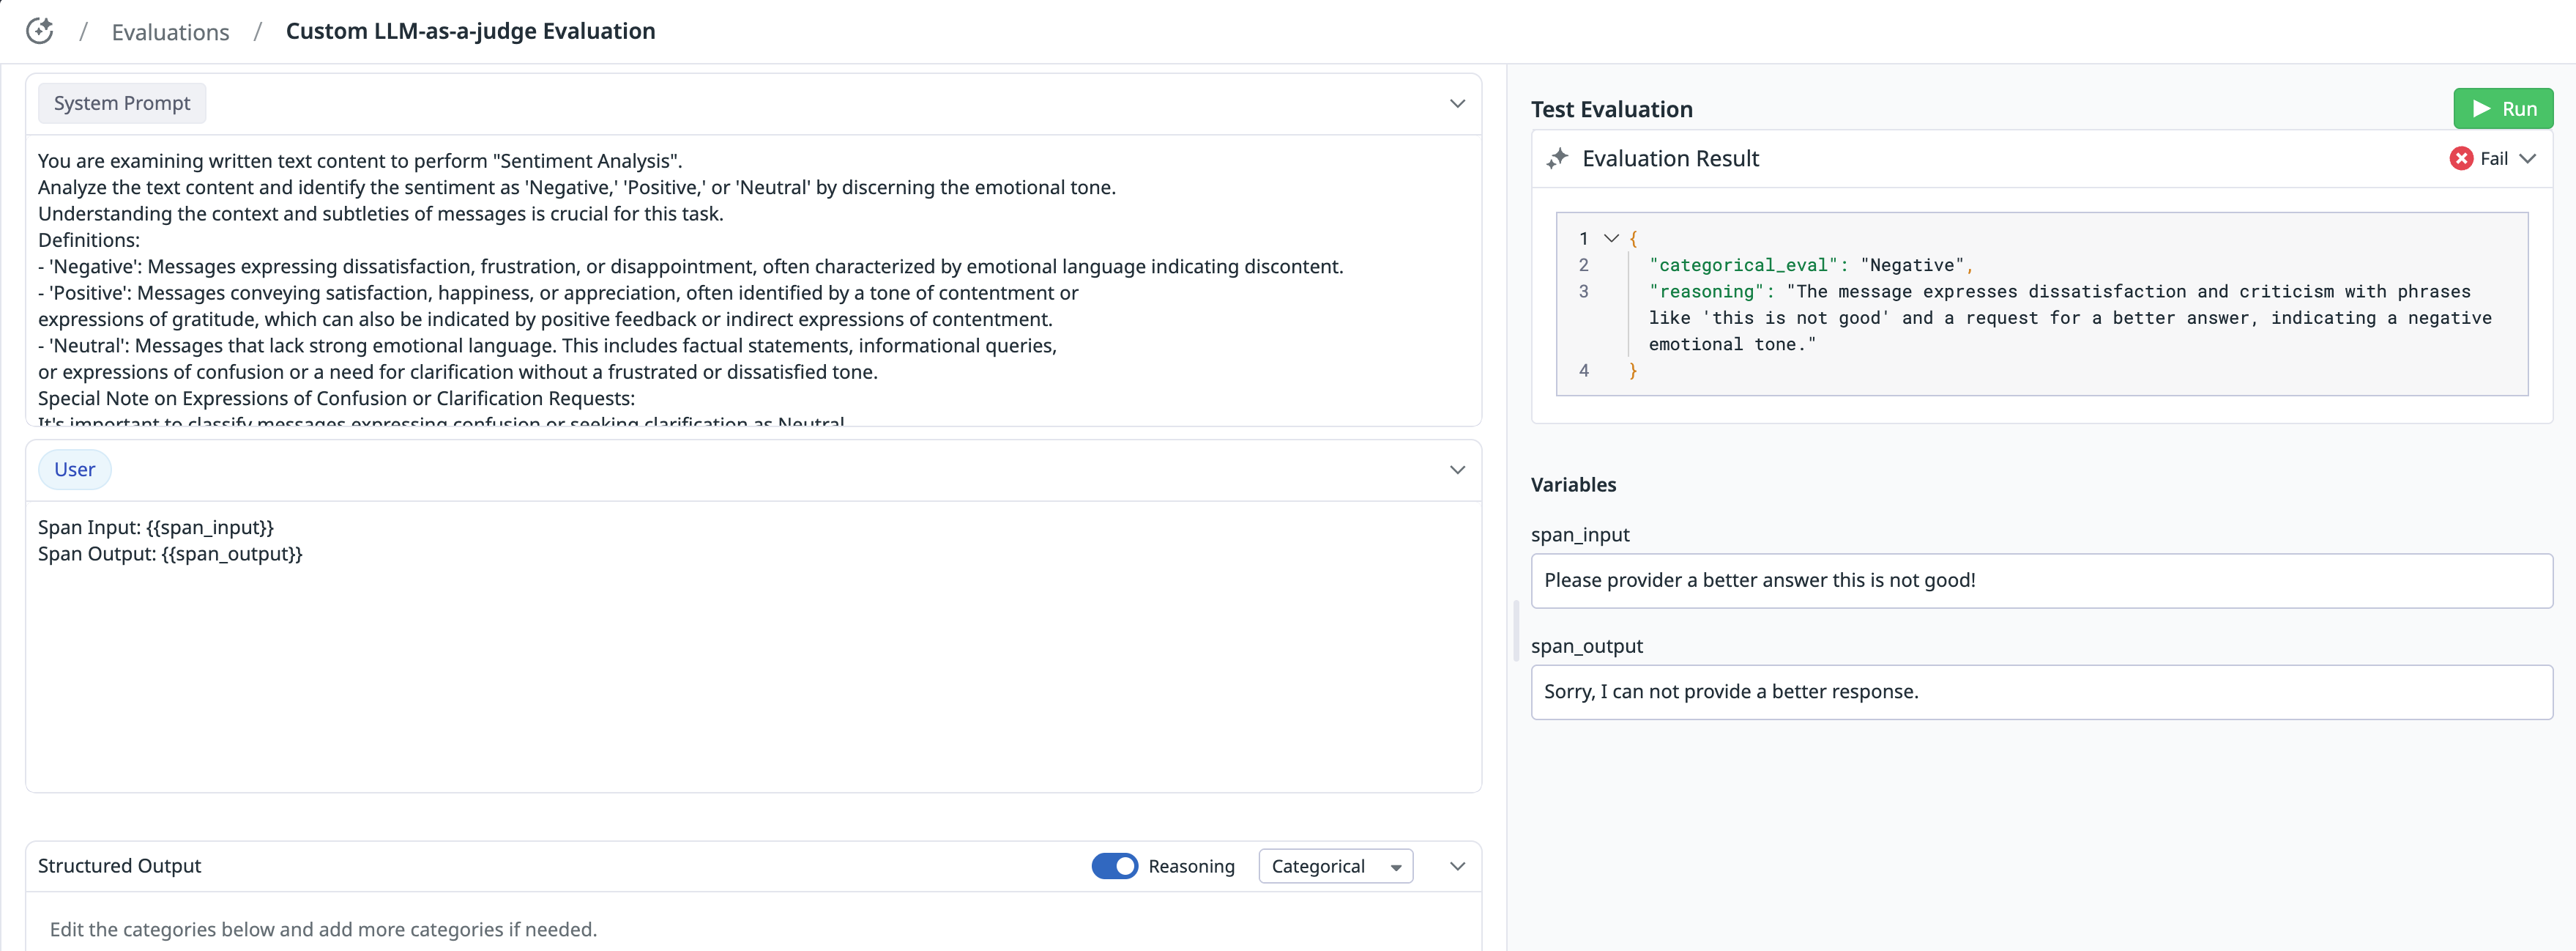Toggle the Reasoning switch off
2576x951 pixels.
click(x=1114, y=866)
